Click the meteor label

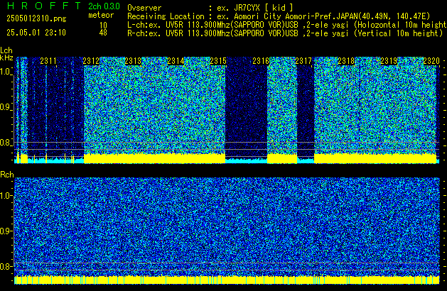pos(101,15)
